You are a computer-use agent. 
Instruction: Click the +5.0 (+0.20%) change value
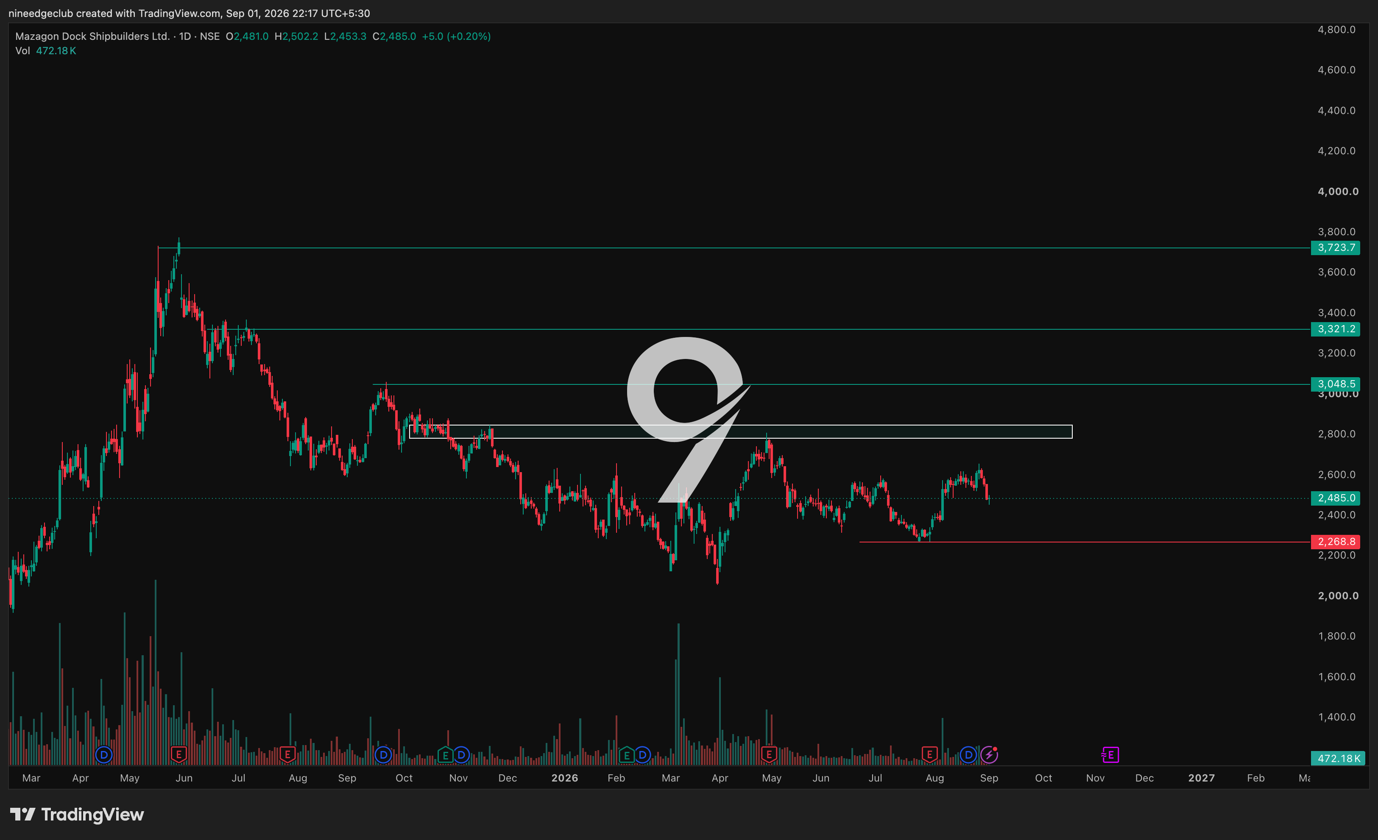tap(456, 36)
